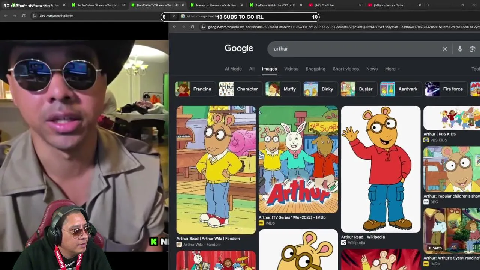Filter images by Binky chip
Viewport: 480px width, 270px height.
tap(321, 89)
